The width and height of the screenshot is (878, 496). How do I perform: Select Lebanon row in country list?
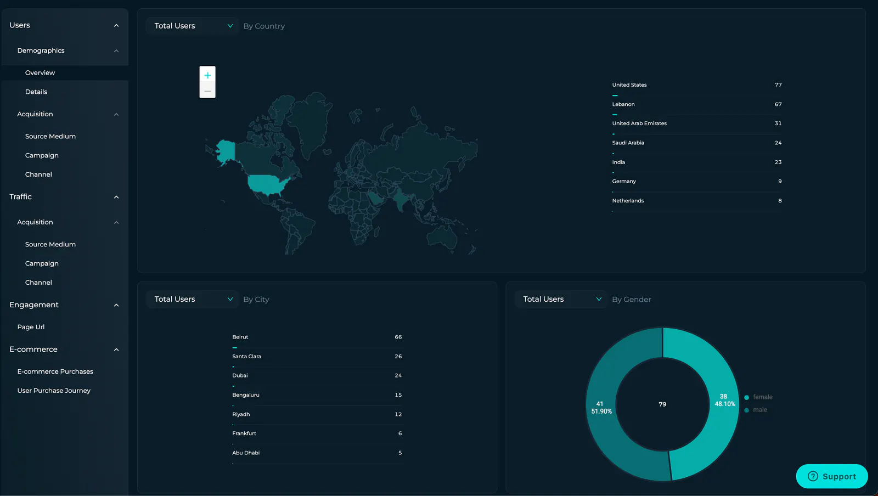pos(697,104)
